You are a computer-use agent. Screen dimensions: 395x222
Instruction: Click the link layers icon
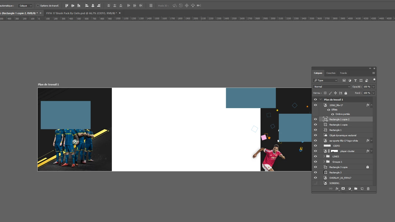tap(331, 189)
